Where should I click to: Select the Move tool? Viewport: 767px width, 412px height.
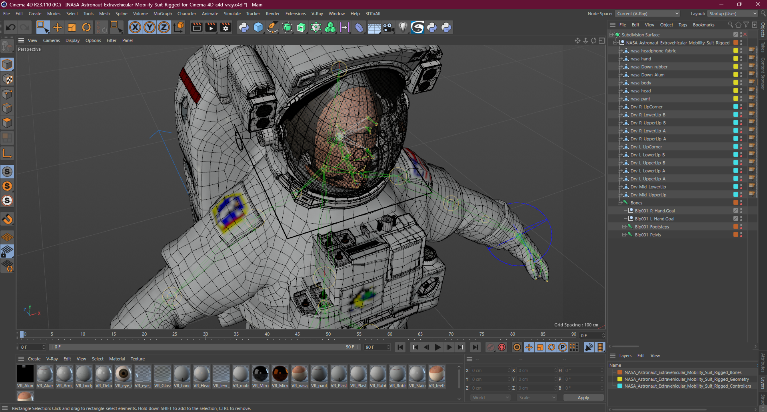coord(58,27)
